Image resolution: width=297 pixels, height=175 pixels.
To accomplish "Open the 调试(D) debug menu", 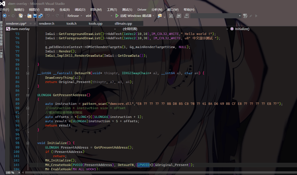I will (x=80, y=10).
